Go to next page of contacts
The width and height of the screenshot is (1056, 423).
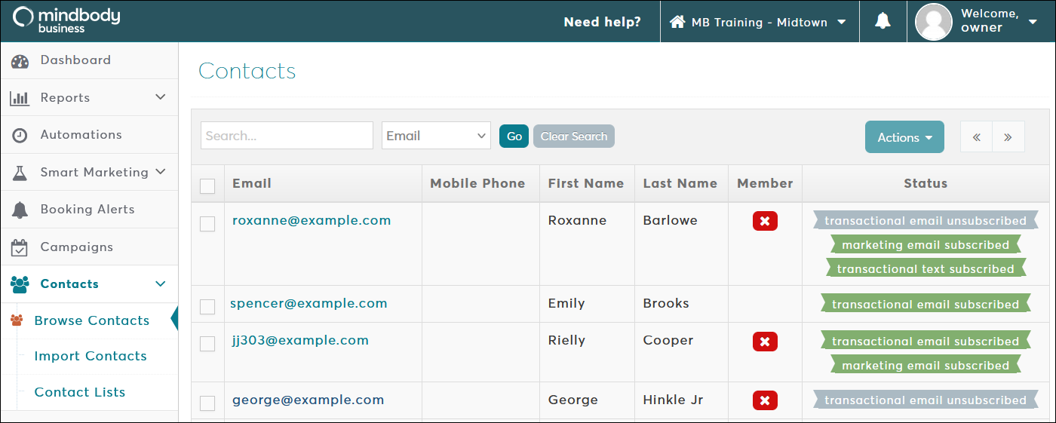tap(1008, 137)
